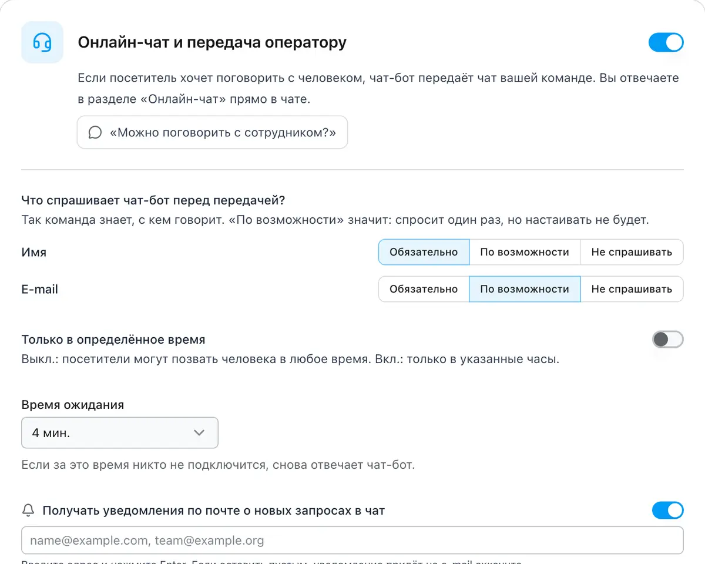Click the «Время ожидания» label
Image resolution: width=705 pixels, height=564 pixels.
73,405
